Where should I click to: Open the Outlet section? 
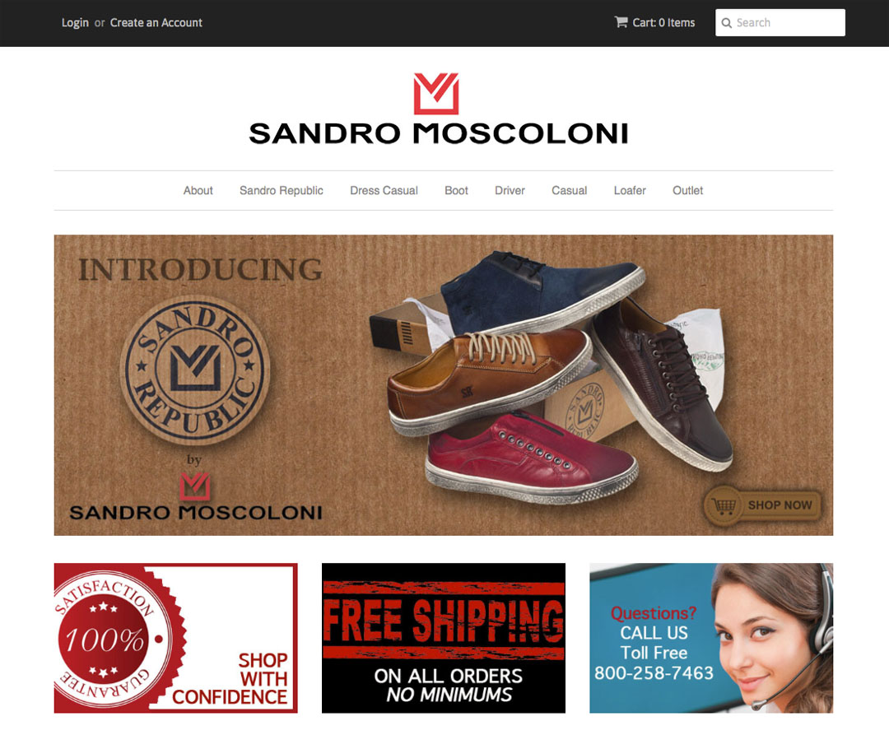pos(687,190)
